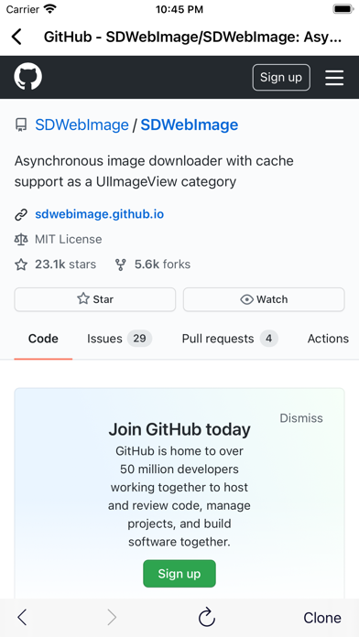Tap the star icon next to 23.1k stars
359x637 pixels.
pyautogui.click(x=21, y=265)
